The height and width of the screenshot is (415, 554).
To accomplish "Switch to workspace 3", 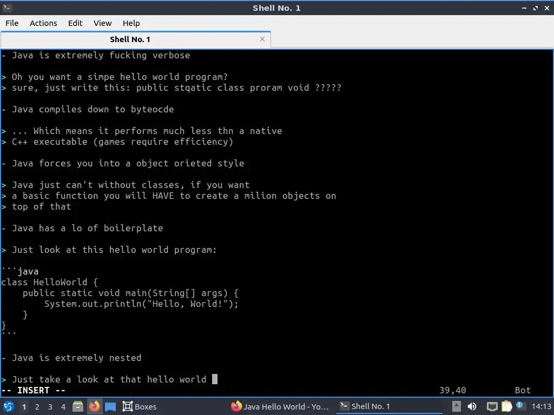I will 50,407.
